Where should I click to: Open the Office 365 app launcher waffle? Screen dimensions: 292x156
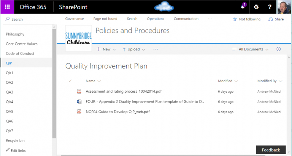[x=7, y=7]
